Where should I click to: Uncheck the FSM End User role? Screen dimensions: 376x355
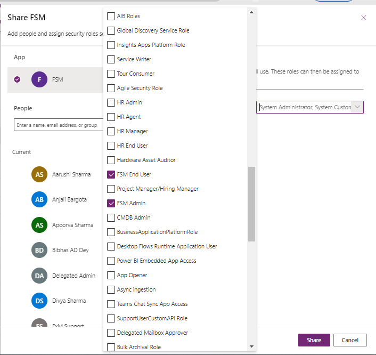click(111, 174)
